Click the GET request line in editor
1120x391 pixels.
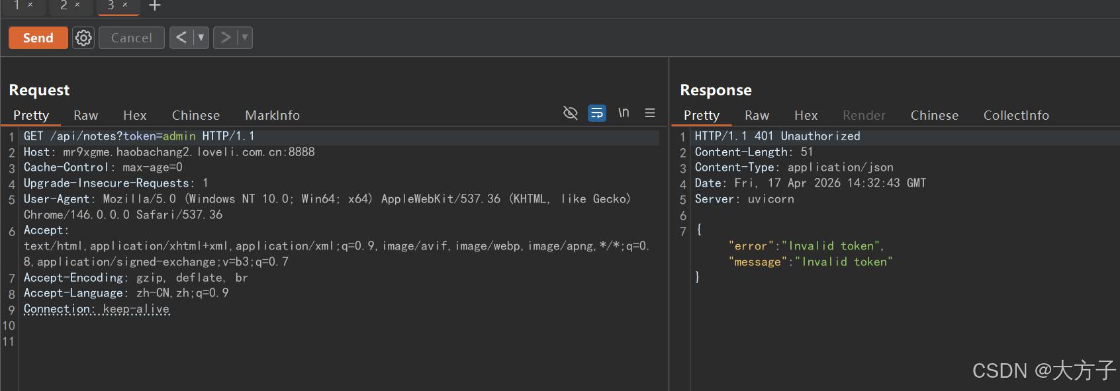139,136
